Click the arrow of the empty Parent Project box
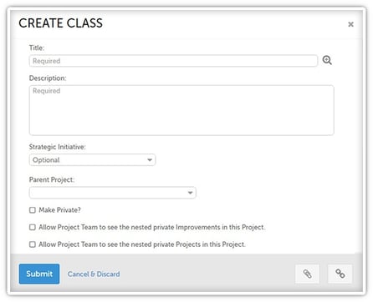Image resolution: width=373 pixels, height=302 pixels. [x=190, y=193]
